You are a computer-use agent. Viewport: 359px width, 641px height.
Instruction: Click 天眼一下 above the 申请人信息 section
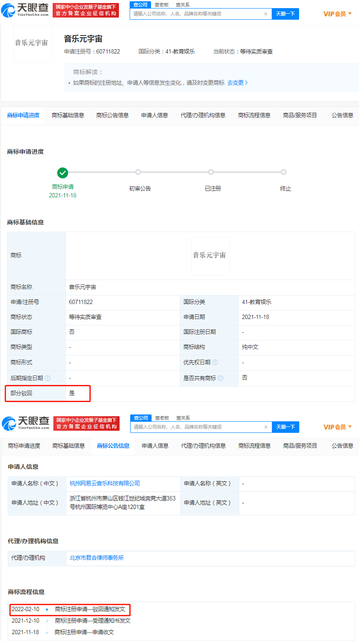(x=285, y=427)
